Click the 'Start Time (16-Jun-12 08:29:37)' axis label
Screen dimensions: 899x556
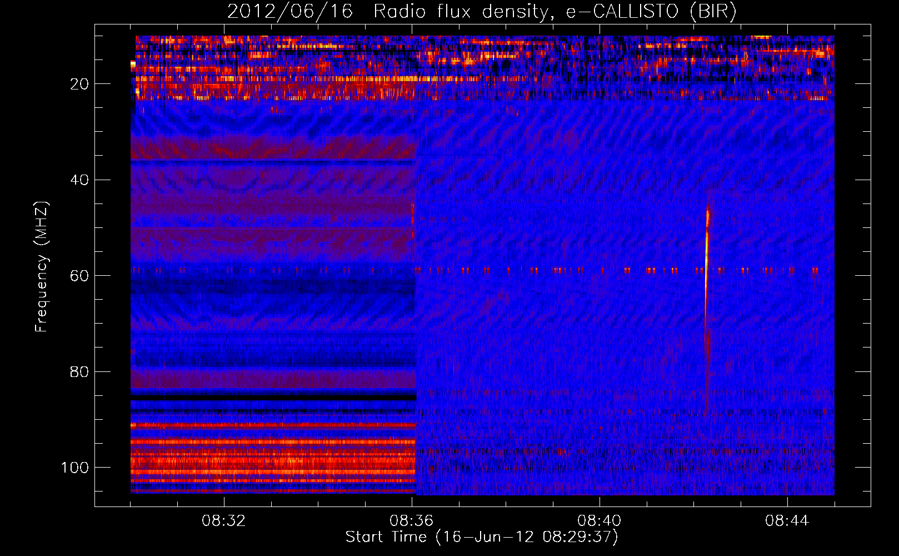[482, 537]
